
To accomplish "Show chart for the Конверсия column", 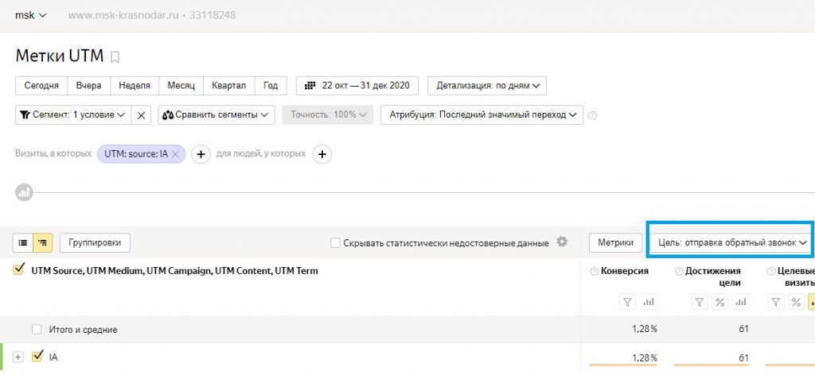I will [647, 302].
